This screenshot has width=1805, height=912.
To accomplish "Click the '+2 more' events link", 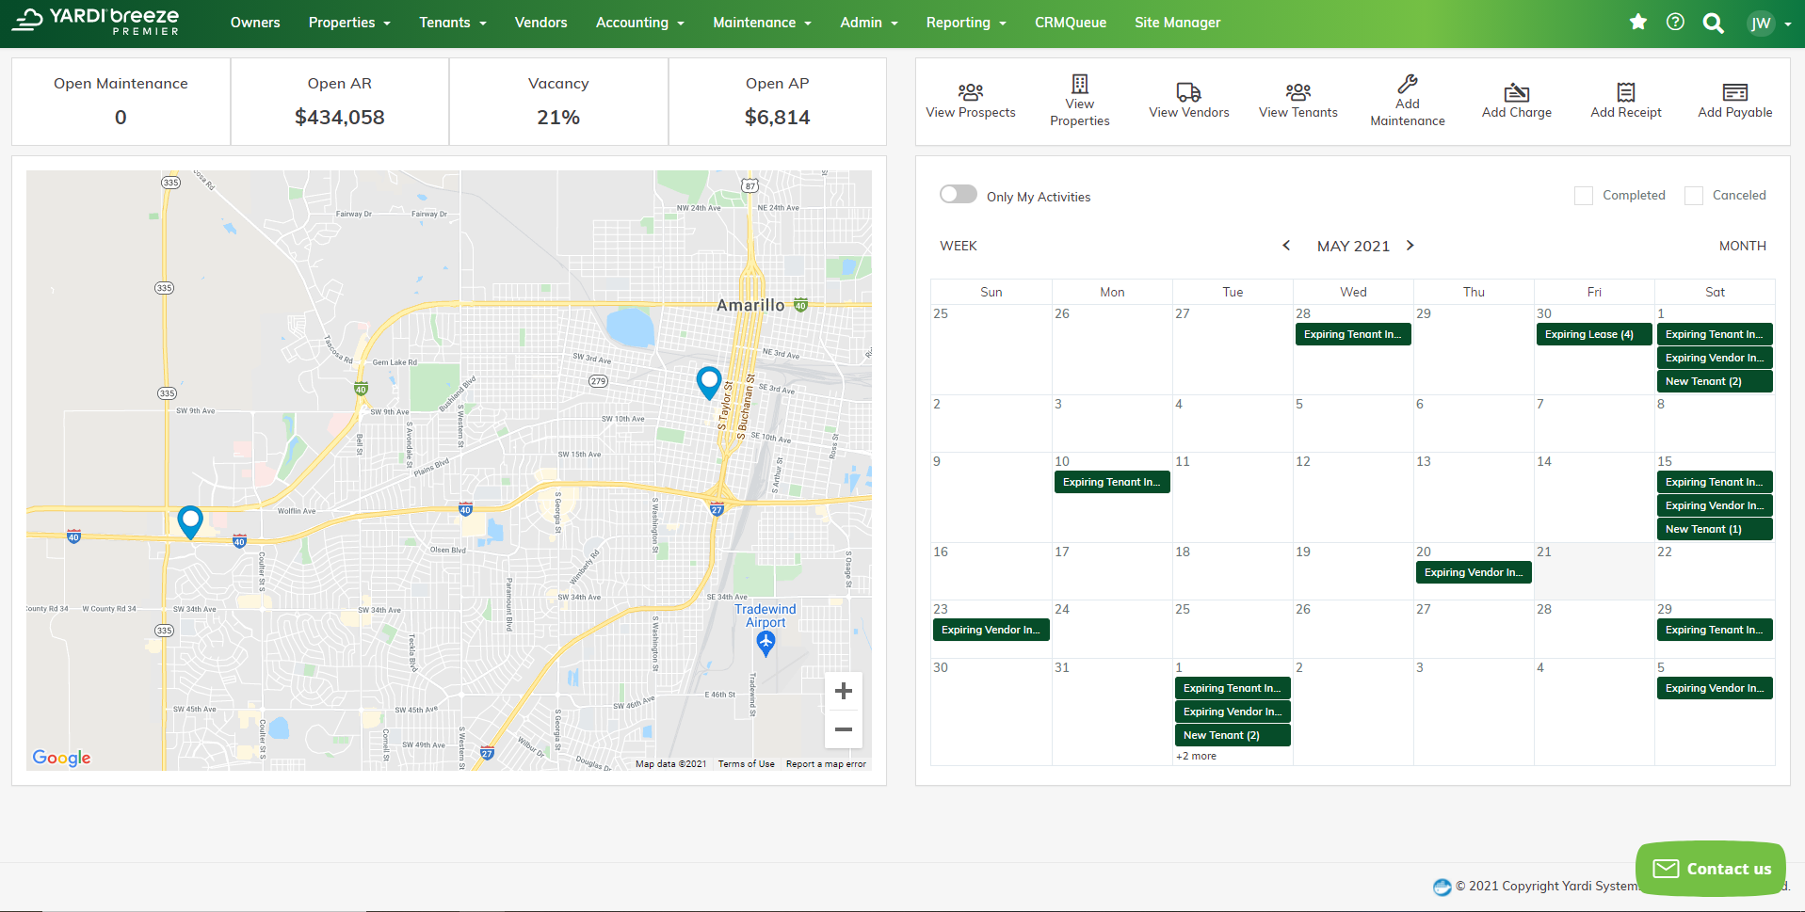I will click(x=1196, y=756).
